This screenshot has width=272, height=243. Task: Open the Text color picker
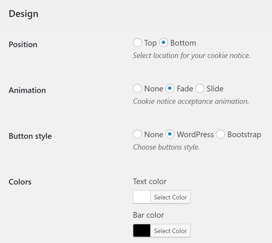[170, 197]
